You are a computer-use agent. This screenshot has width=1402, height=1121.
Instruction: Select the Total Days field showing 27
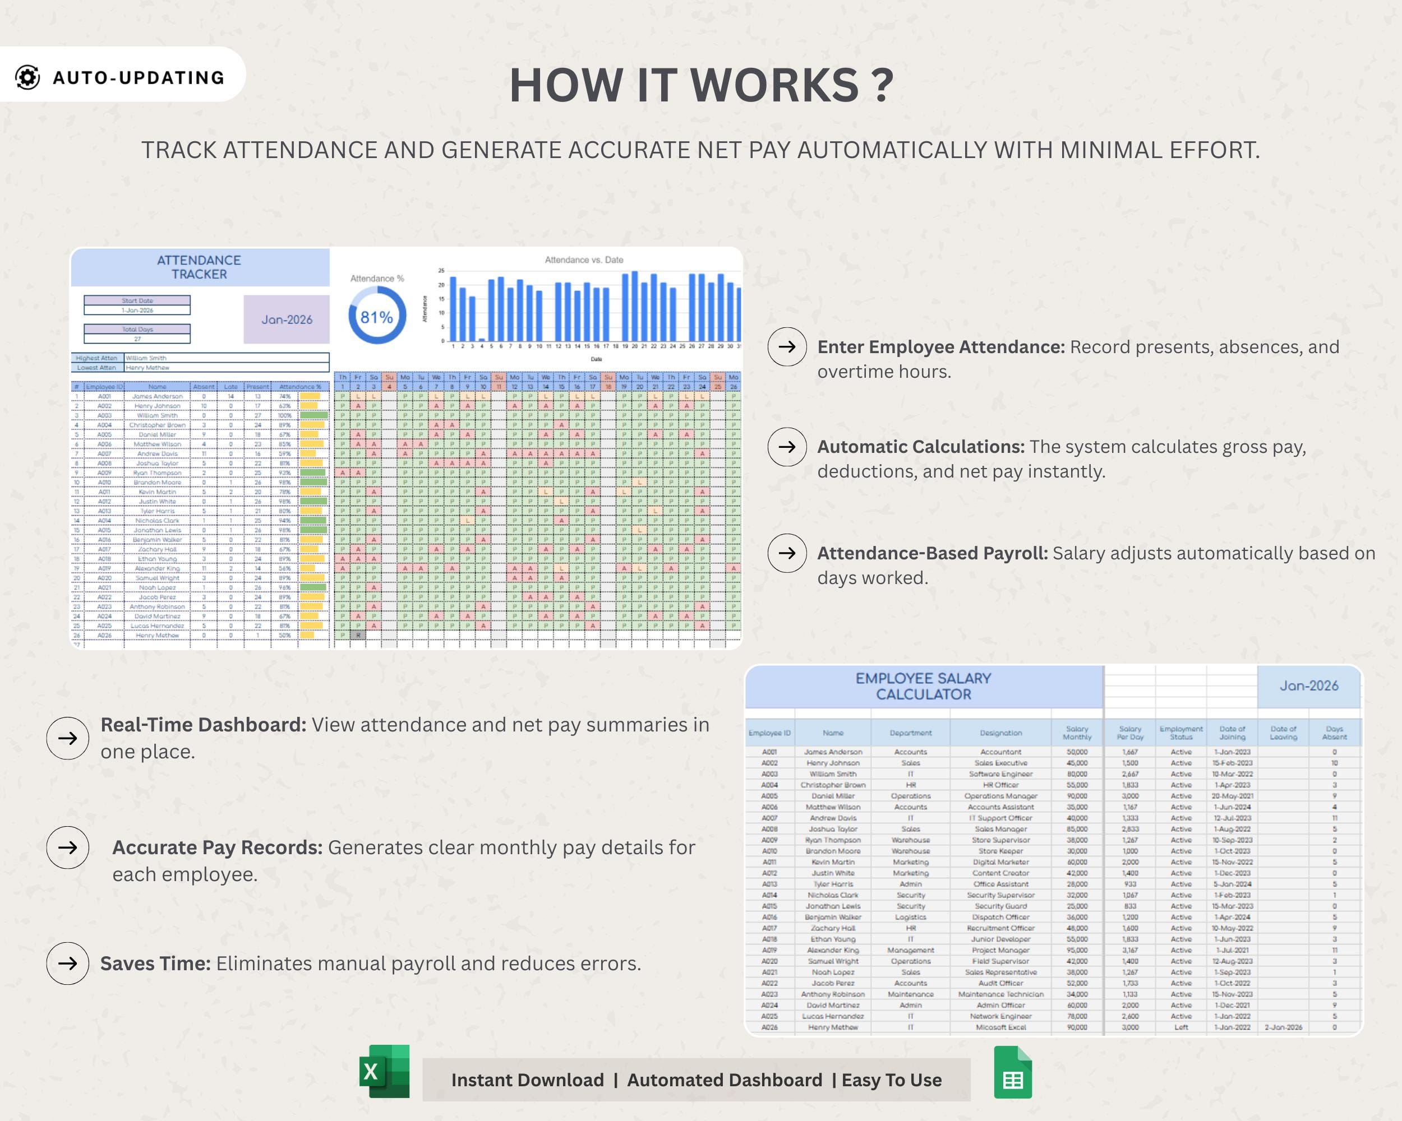pyautogui.click(x=137, y=339)
